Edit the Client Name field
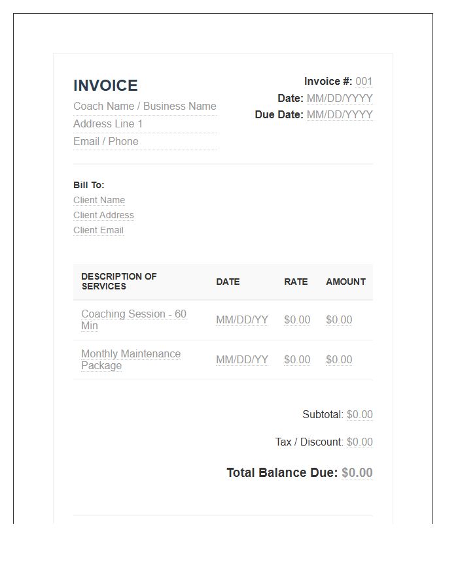This screenshot has width=458, height=588. (x=99, y=201)
